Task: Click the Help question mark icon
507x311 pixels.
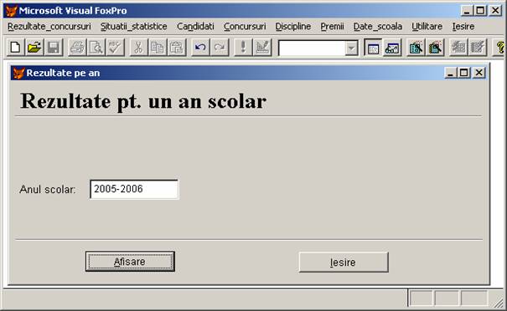Action: (x=500, y=48)
